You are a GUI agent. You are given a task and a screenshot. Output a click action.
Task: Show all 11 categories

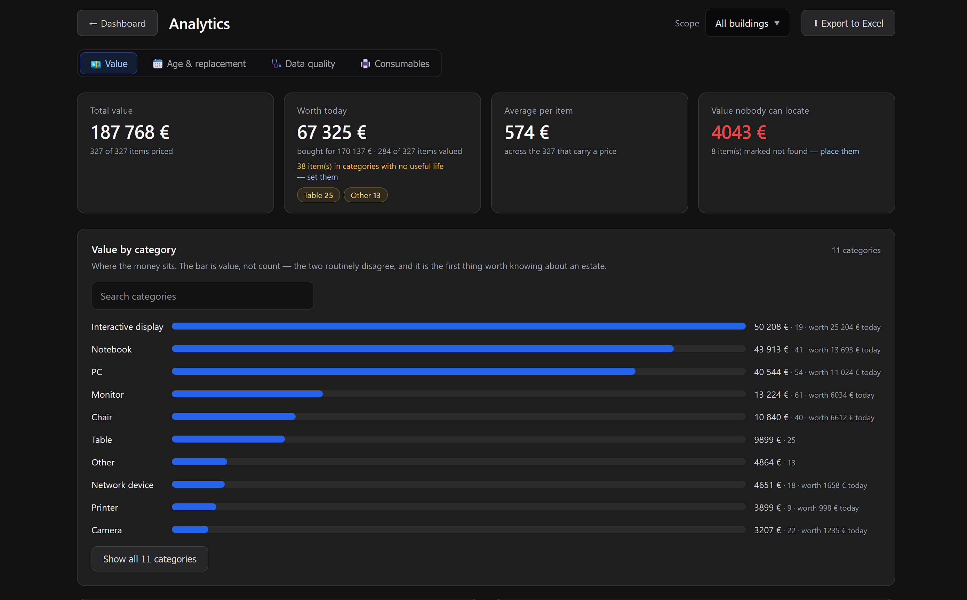150,559
